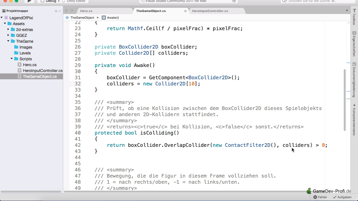
Task: Show the Aufgaben task list
Action: (x=342, y=197)
